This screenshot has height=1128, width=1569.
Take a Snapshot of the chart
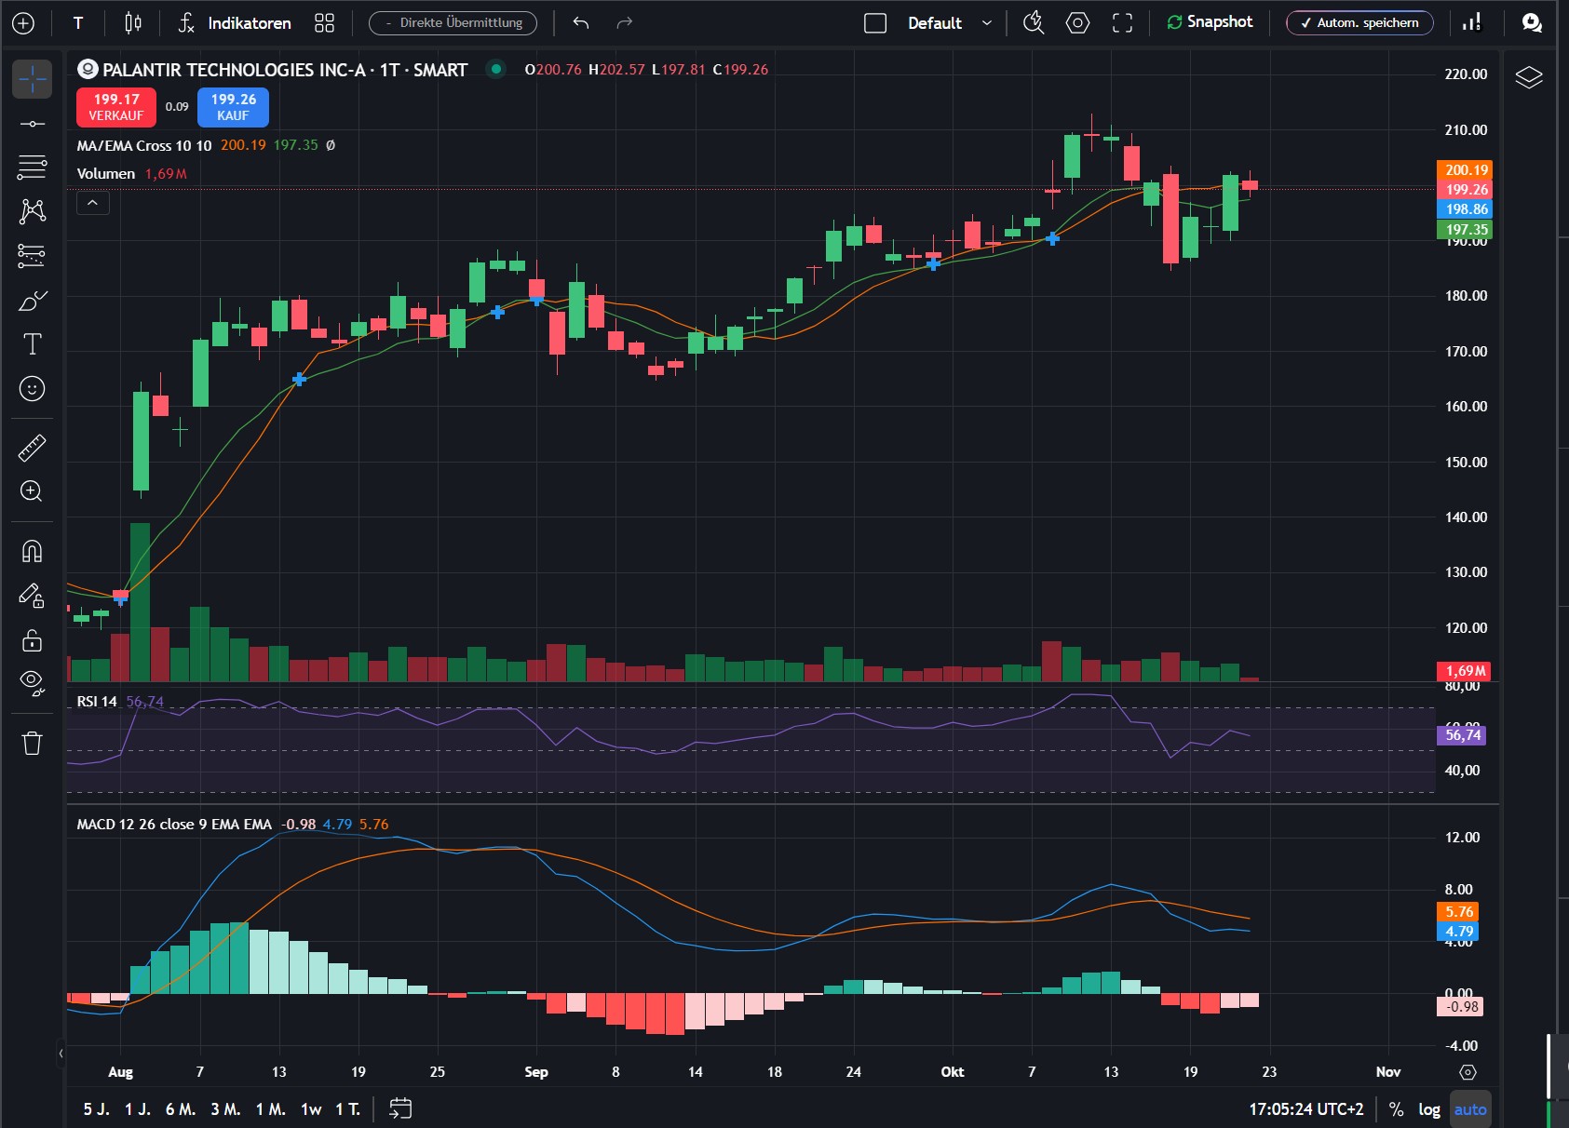tap(1210, 22)
